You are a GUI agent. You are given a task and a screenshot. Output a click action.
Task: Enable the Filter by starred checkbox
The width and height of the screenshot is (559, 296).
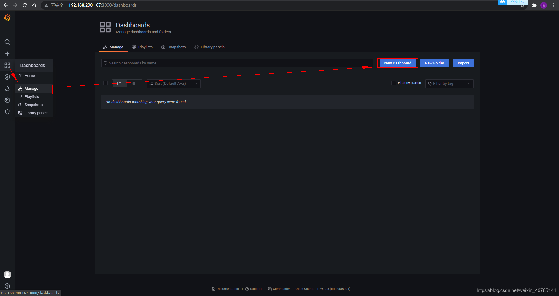click(x=393, y=83)
